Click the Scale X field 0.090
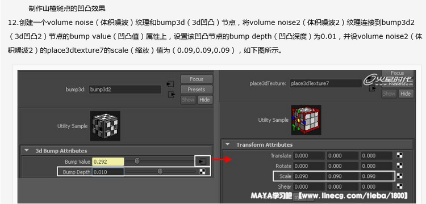Screen dimensions: 426x204 click(x=309, y=176)
